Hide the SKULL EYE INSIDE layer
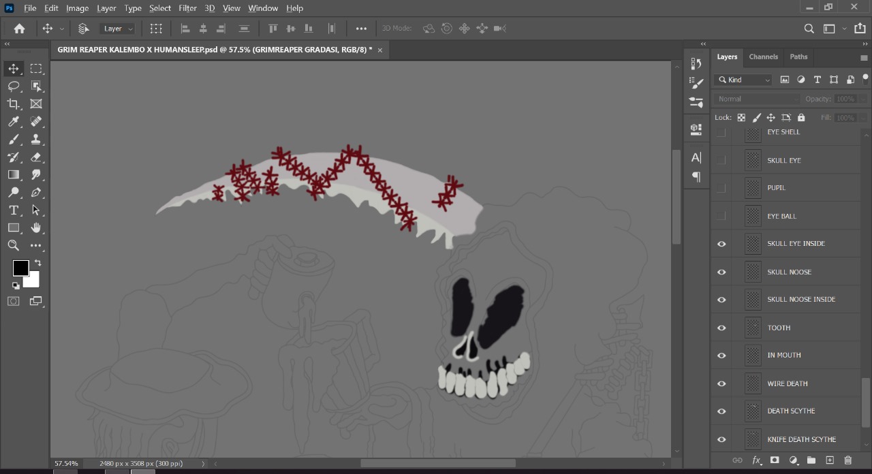Image resolution: width=872 pixels, height=474 pixels. coord(721,244)
